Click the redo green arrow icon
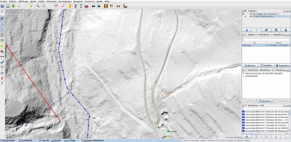The width and height of the screenshot is (291, 142). (31, 6)
